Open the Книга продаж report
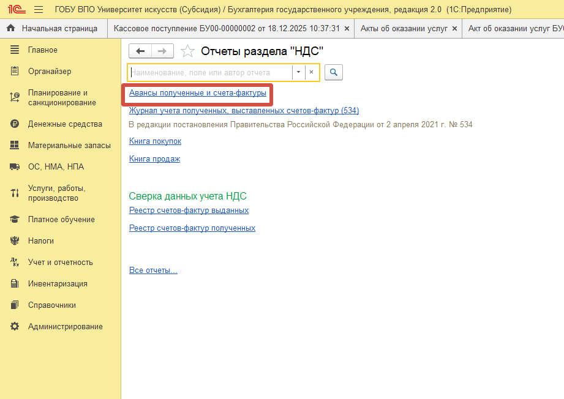 click(x=155, y=158)
